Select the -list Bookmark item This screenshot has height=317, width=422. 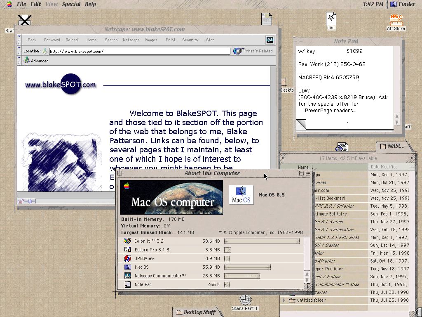click(x=331, y=198)
